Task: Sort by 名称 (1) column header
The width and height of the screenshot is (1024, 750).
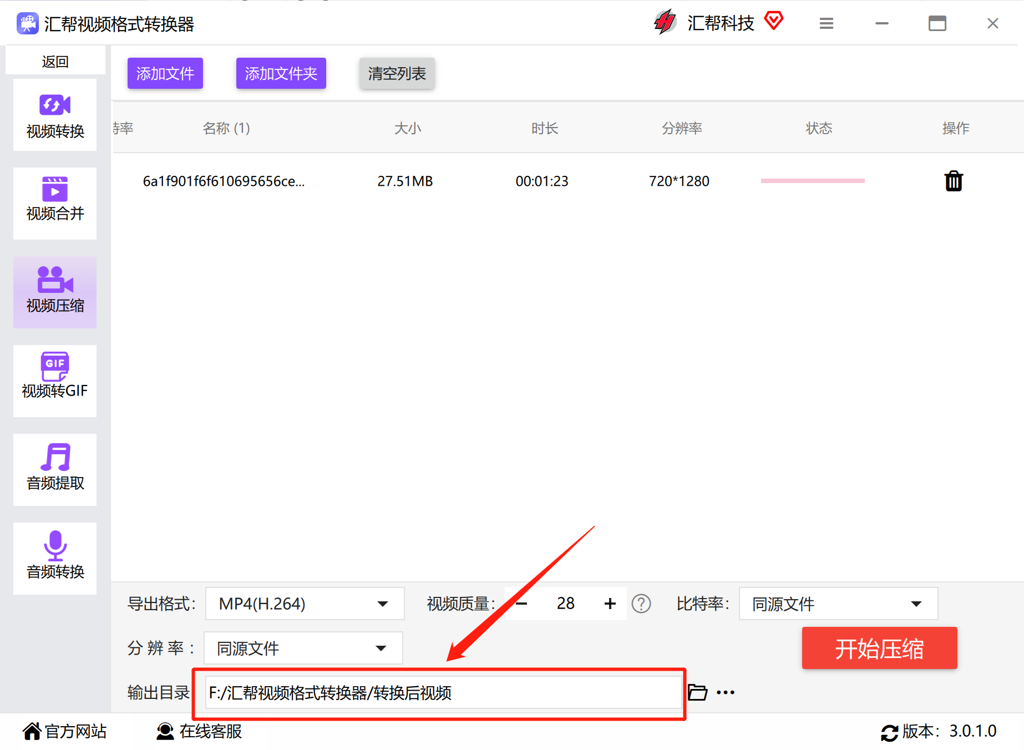Action: tap(226, 129)
